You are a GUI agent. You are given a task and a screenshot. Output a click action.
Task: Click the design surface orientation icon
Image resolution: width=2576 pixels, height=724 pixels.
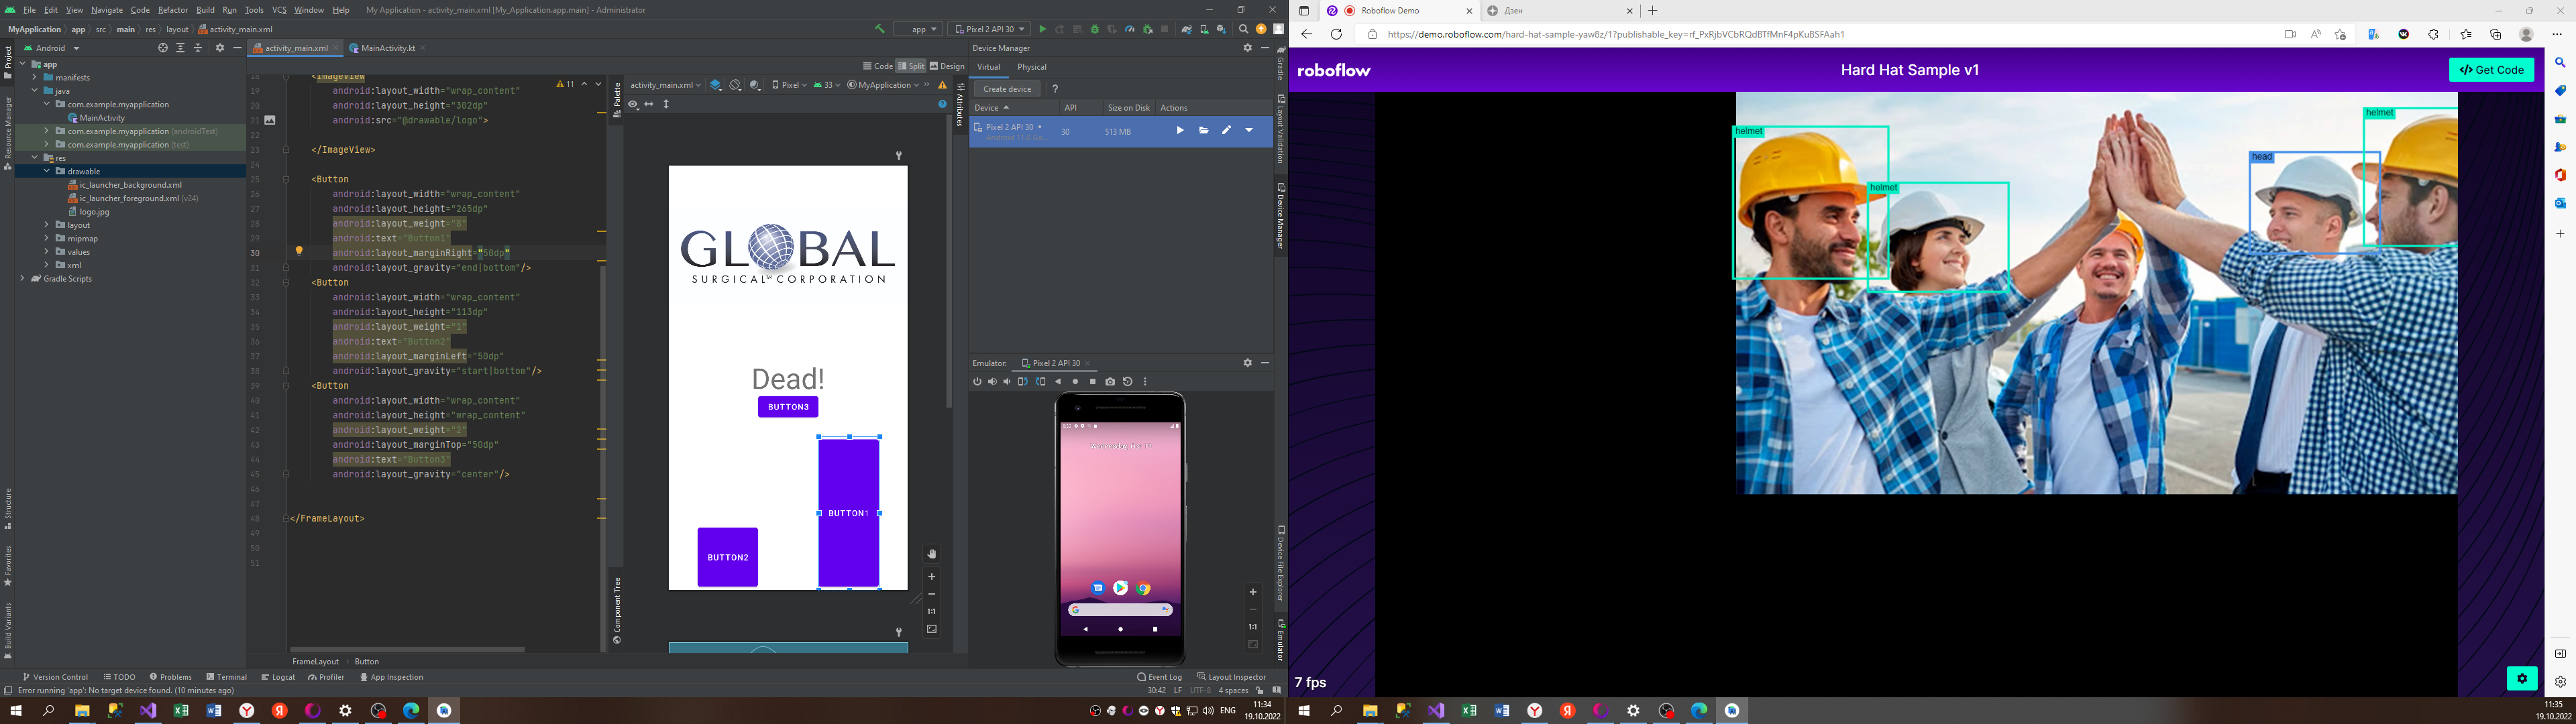[x=736, y=85]
